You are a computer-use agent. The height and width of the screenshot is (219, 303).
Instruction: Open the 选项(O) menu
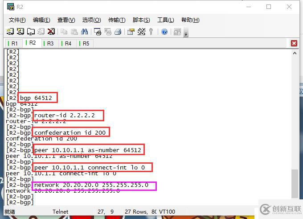click(91, 20)
